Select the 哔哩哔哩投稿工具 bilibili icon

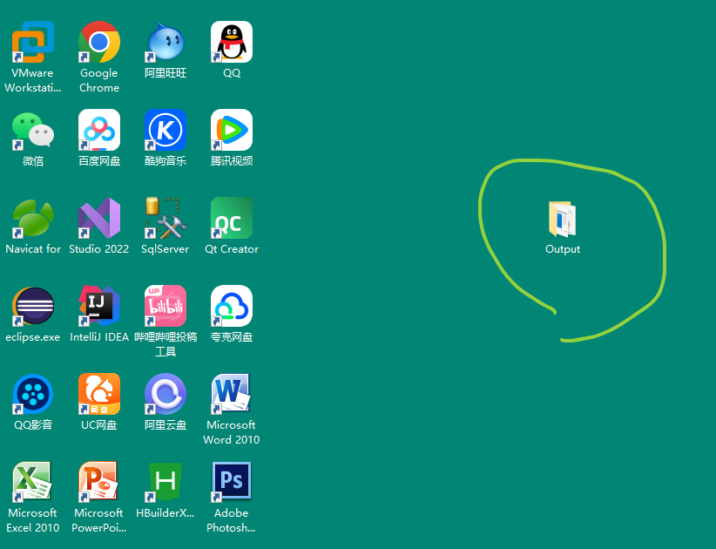[165, 307]
